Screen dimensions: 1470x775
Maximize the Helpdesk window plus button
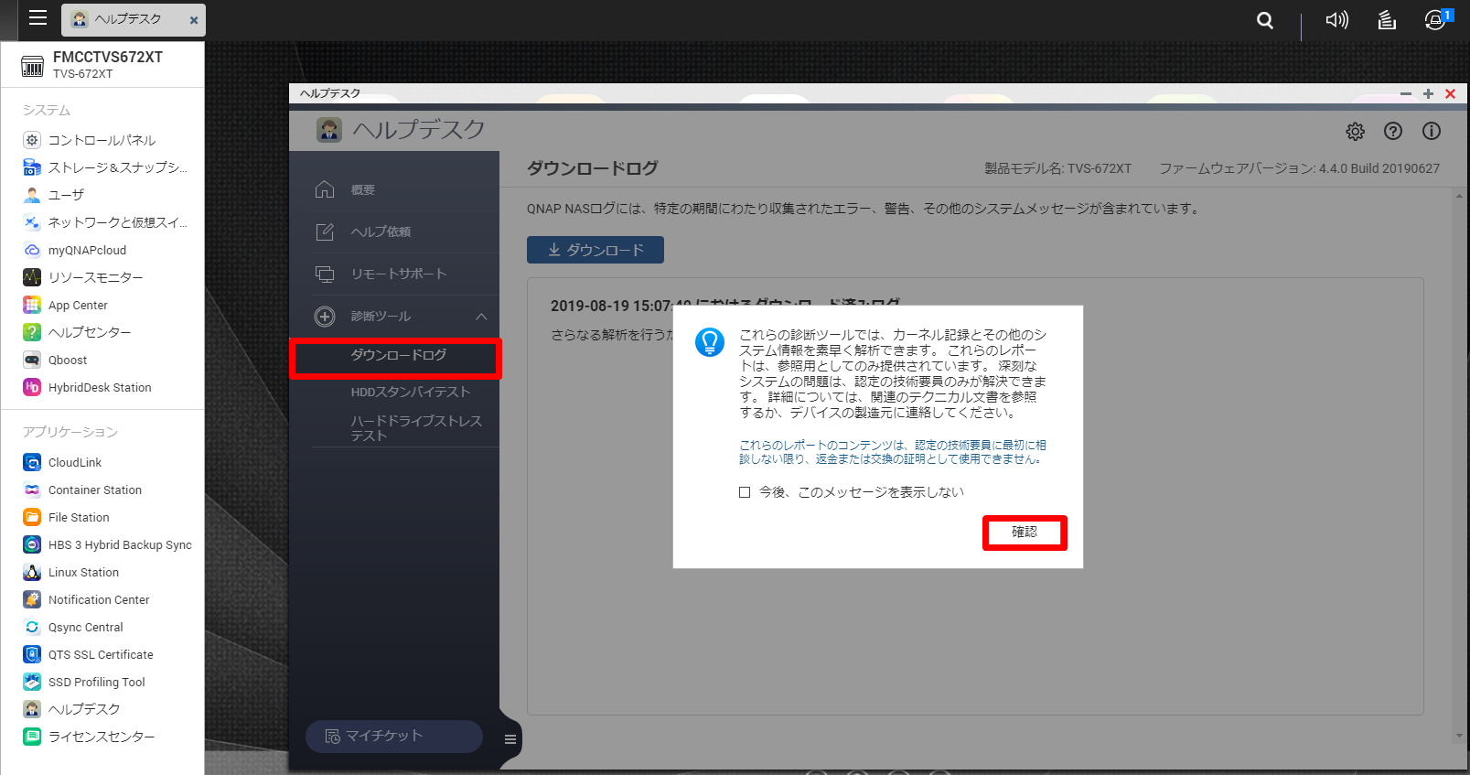pos(1428,93)
